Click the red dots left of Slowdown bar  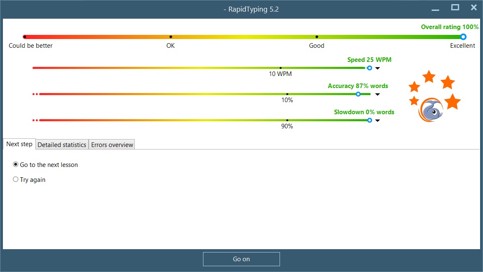coord(35,120)
